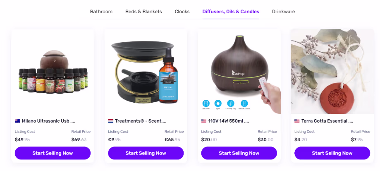380x171 pixels.
Task: Switch to the Beds & Blankets tab
Action: [143, 12]
